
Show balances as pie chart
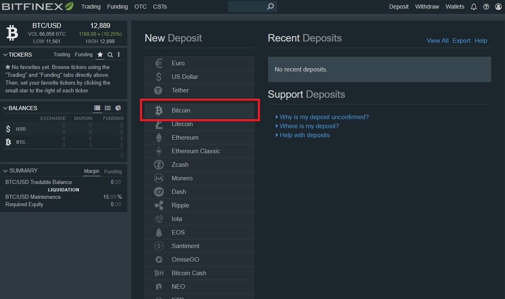coord(118,108)
